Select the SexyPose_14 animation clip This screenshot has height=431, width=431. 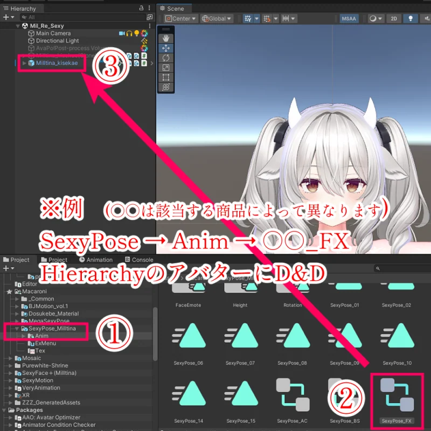point(188,401)
